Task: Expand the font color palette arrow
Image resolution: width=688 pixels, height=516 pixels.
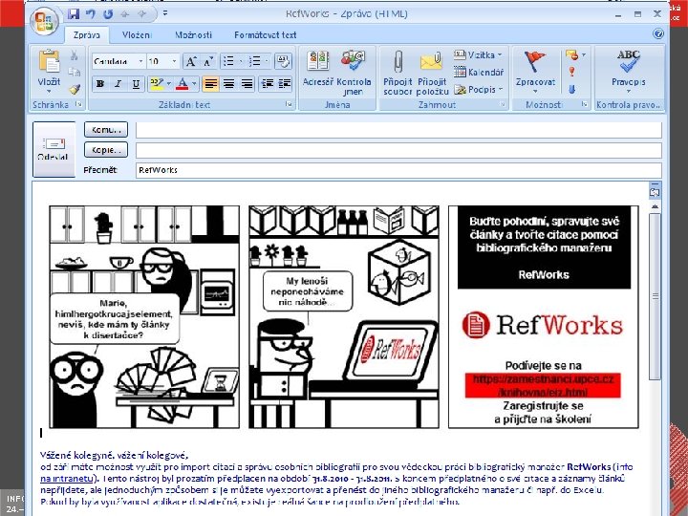Action: [194, 84]
